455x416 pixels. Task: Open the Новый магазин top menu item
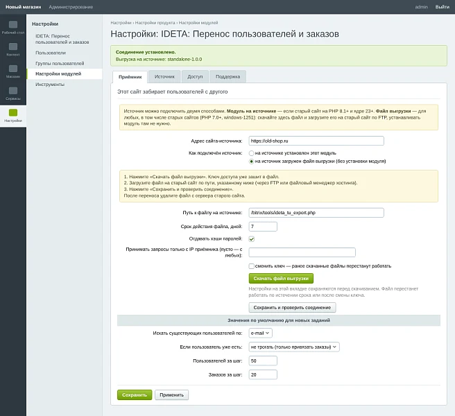coord(23,7)
